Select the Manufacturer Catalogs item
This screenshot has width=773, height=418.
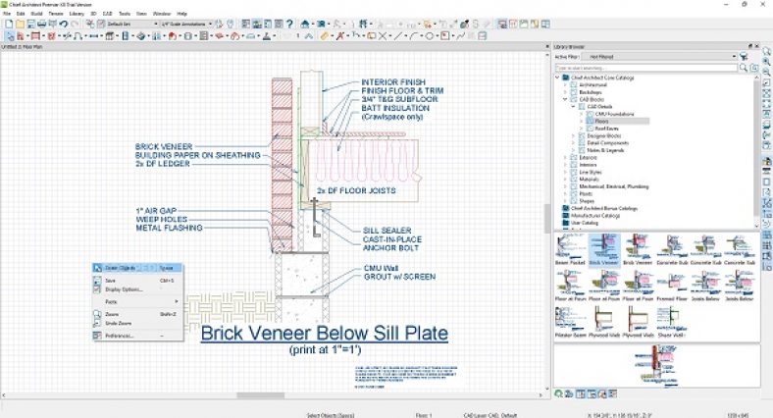click(x=595, y=216)
